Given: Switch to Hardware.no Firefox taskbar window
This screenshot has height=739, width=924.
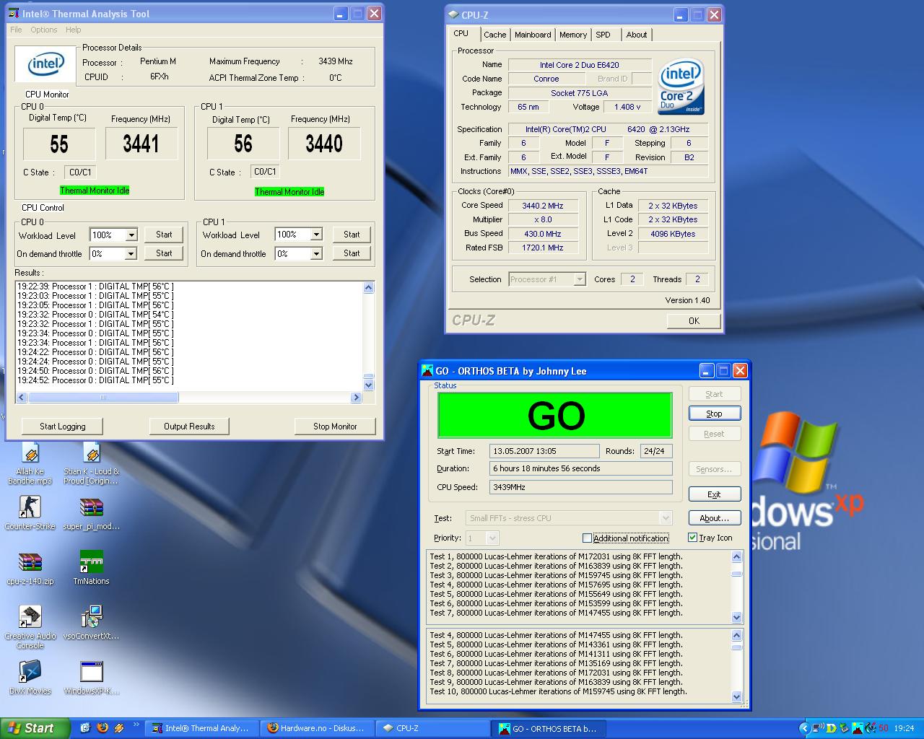Looking at the screenshot, I should 318,728.
